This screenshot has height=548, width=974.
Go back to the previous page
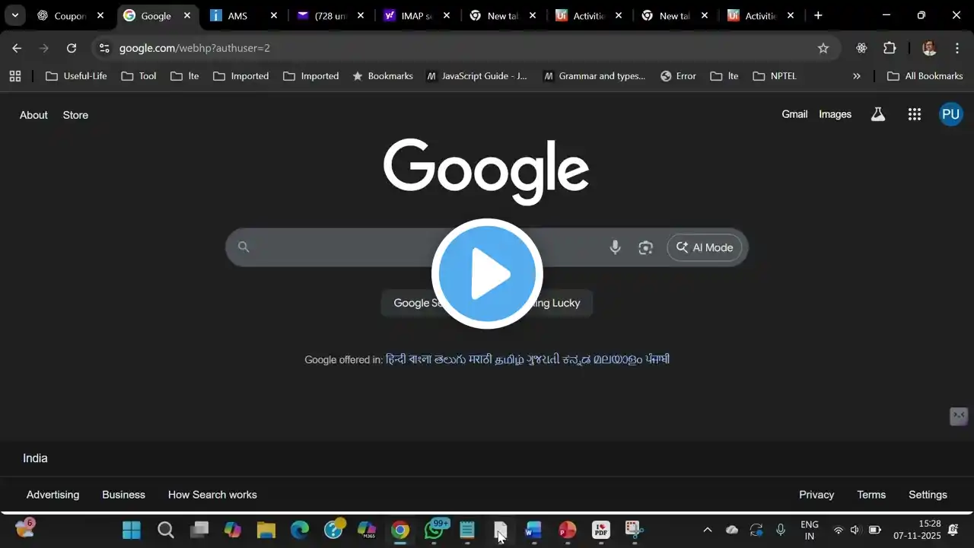[x=17, y=48]
